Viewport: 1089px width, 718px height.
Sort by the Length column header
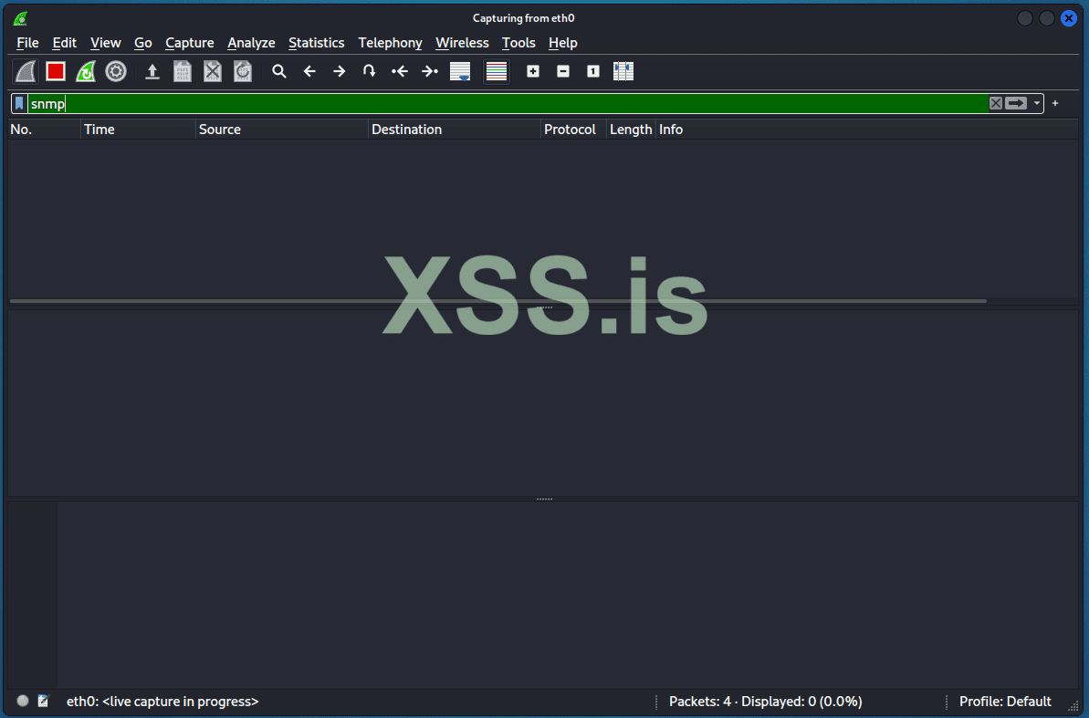631,130
